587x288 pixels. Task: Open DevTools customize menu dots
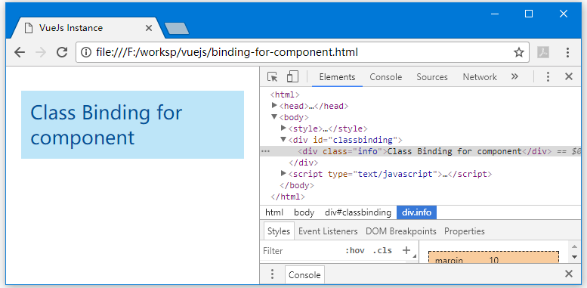(548, 77)
